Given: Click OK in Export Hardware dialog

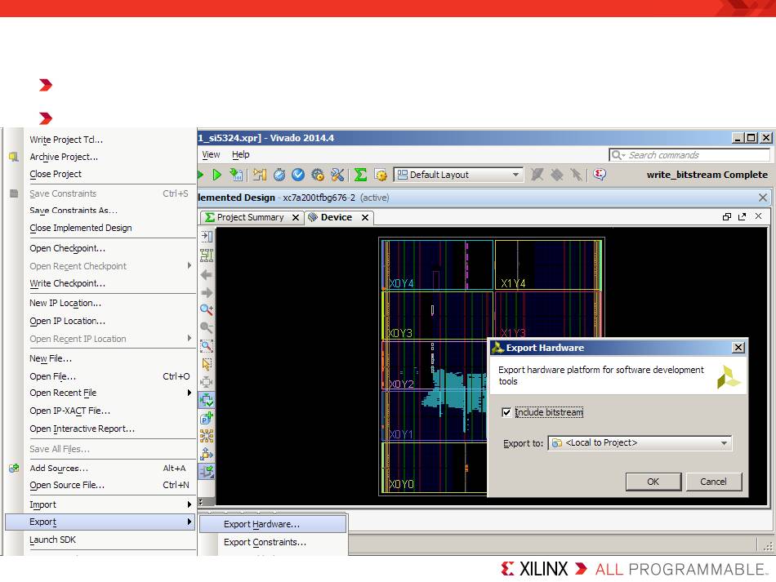Looking at the screenshot, I should (x=653, y=482).
